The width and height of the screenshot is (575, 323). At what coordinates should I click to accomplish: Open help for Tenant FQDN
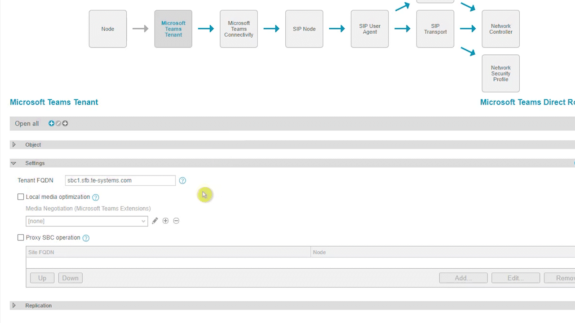coord(182,180)
